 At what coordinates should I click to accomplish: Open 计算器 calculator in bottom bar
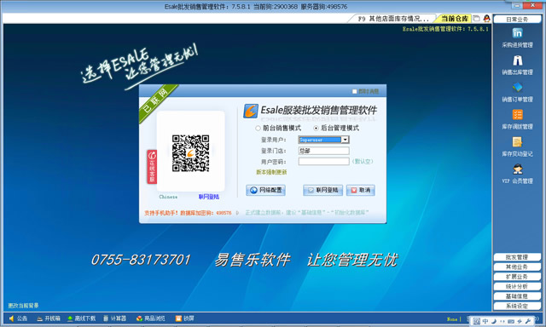114,318
